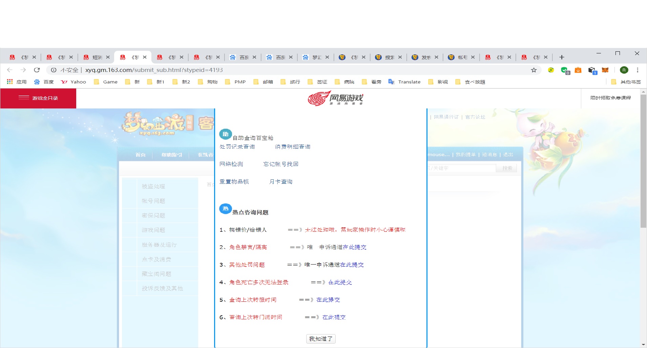647x348 pixels.
Task: Expand the 游戏全目录 hamburger menu
Action: 38,98
